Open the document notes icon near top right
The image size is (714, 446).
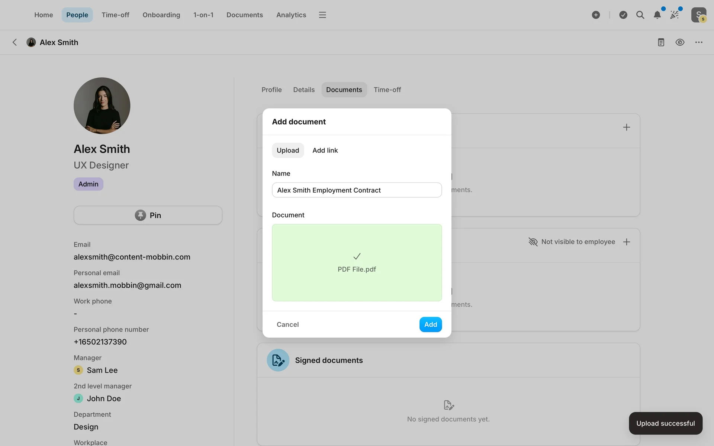661,42
